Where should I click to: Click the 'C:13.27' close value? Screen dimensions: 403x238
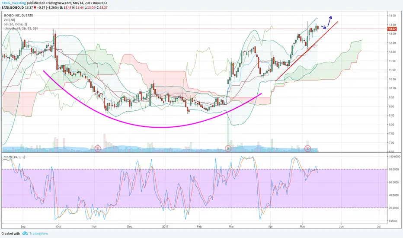(x=102, y=7)
